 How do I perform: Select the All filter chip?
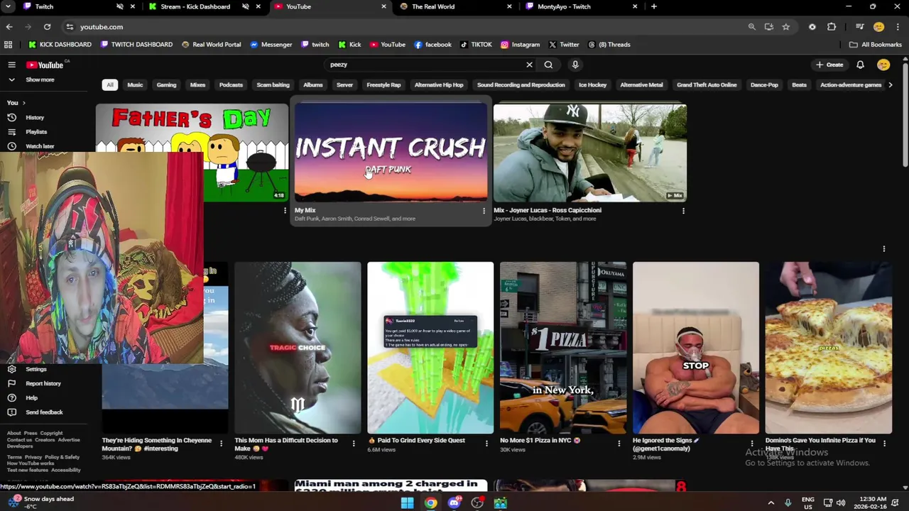(109, 85)
